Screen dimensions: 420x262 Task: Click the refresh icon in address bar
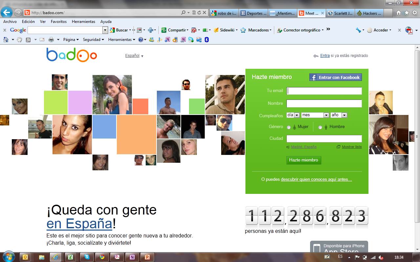point(199,13)
